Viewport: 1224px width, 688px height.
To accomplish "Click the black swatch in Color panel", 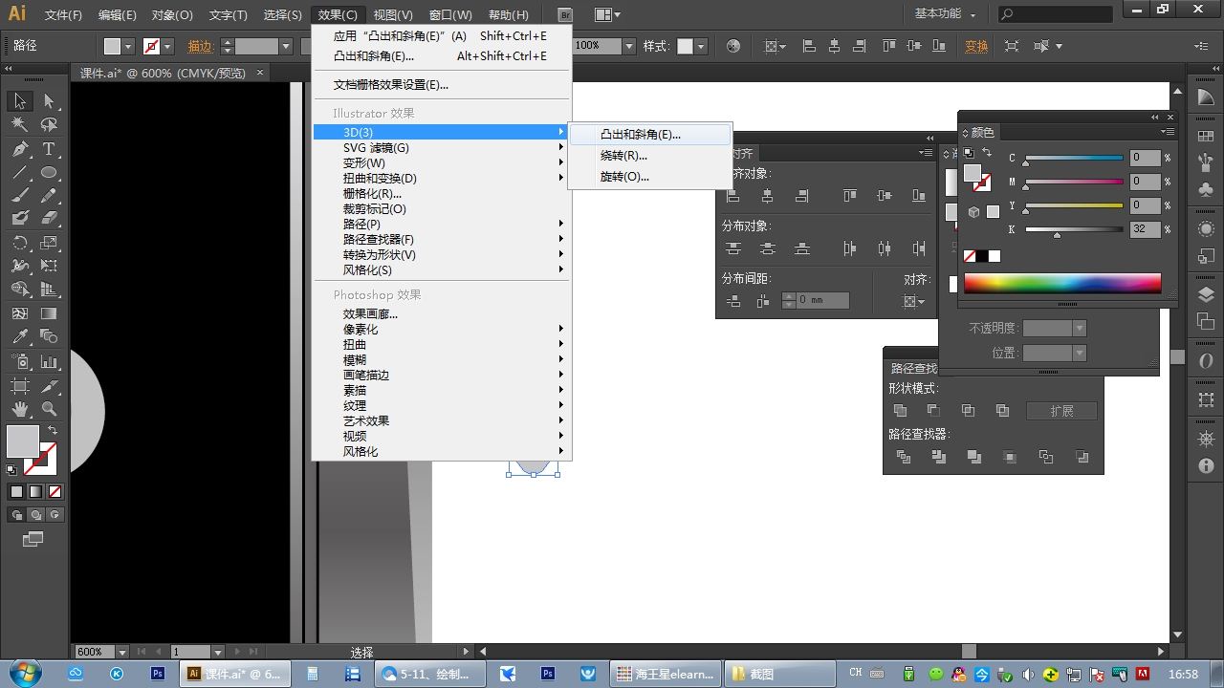I will click(982, 256).
